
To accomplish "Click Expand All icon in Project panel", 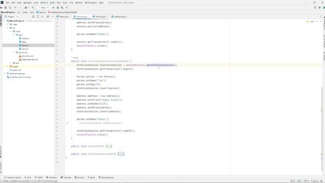I will [38, 16].
